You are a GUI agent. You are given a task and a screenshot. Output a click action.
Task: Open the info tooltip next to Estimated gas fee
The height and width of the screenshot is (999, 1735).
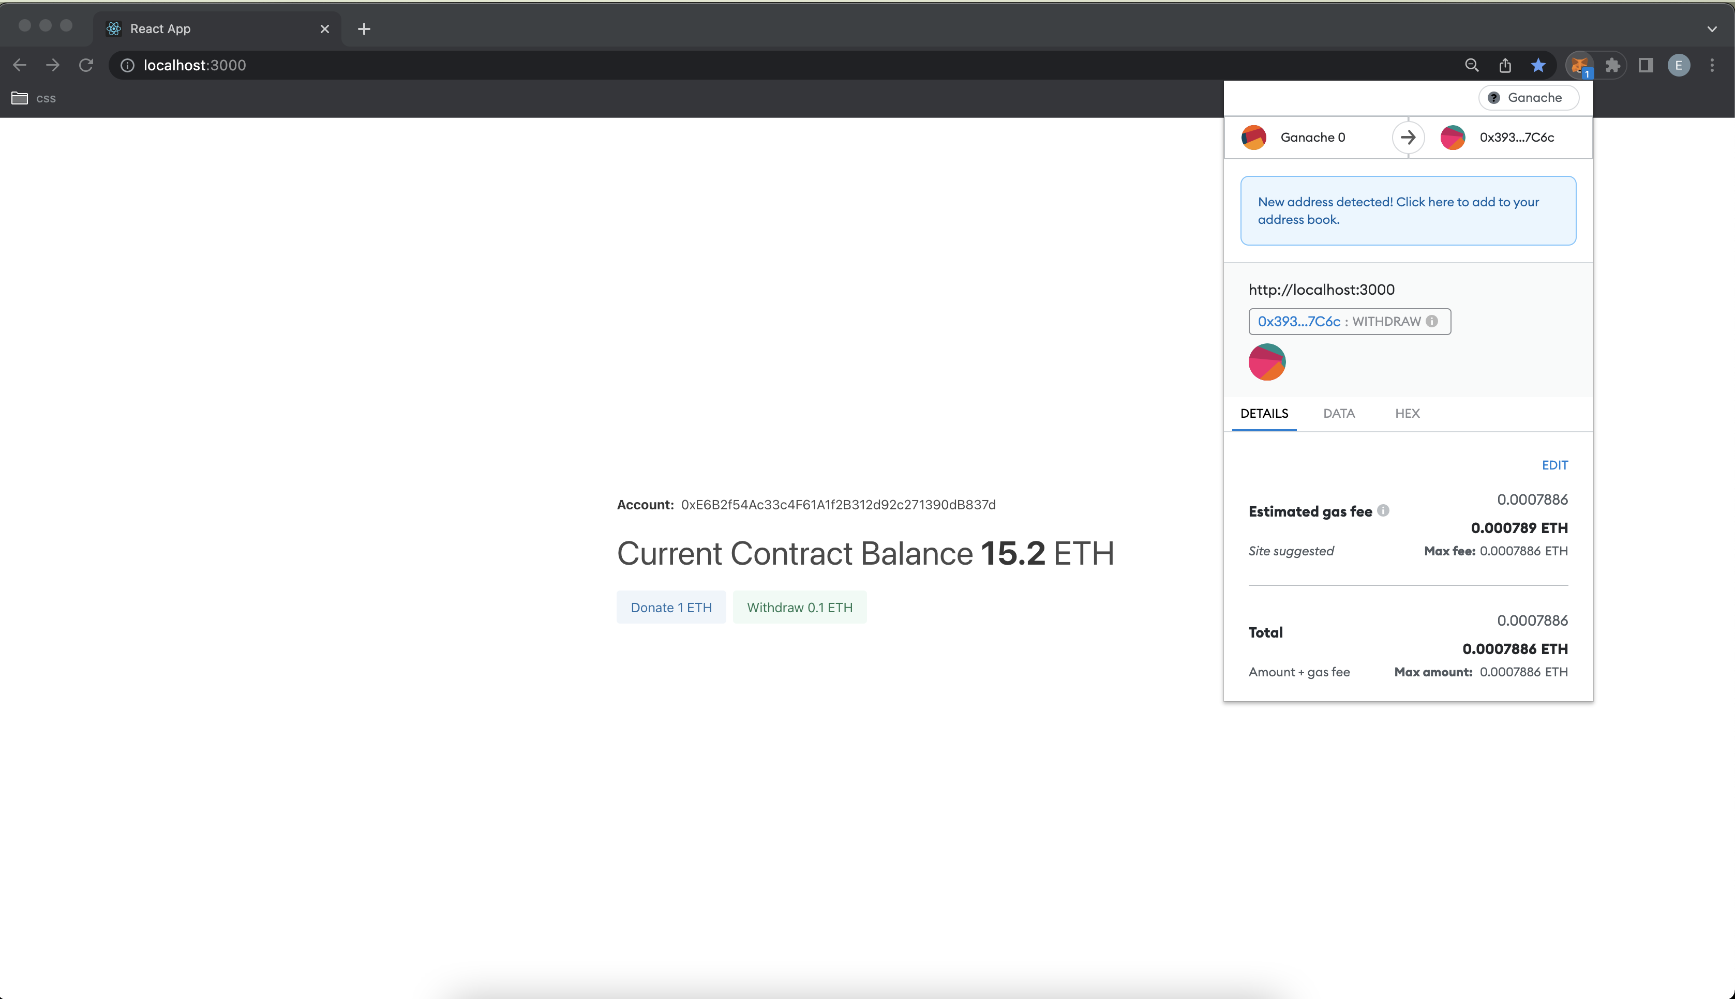coord(1384,510)
